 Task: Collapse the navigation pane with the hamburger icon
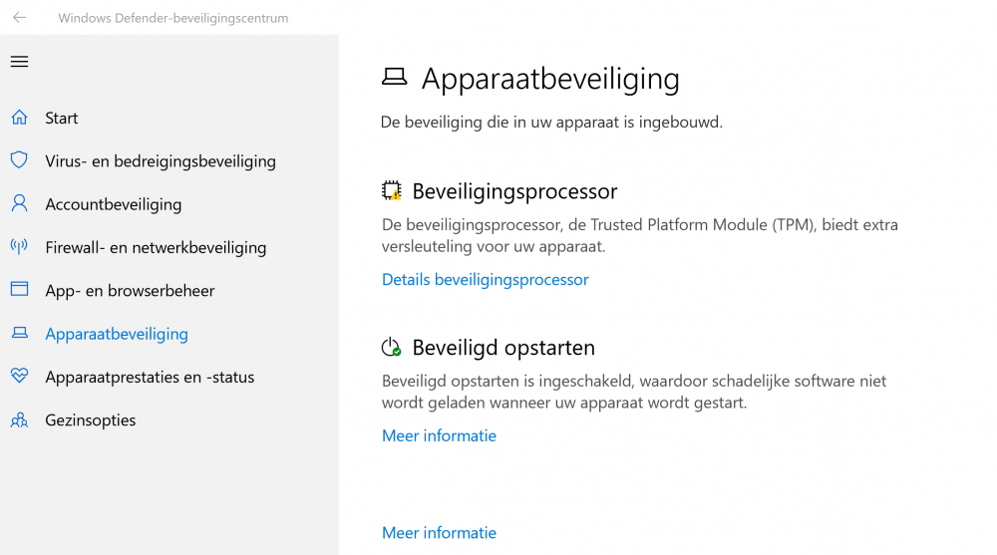[20, 62]
